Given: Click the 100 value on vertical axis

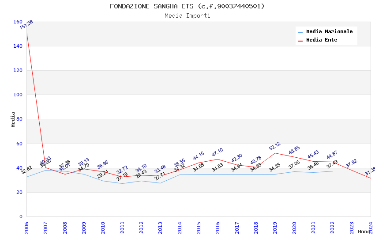Looking at the screenshot, I should tap(18, 95).
